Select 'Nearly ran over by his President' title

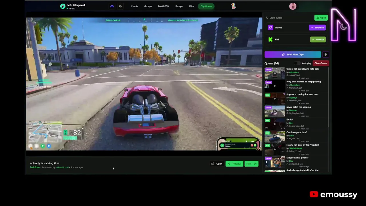[303, 145]
